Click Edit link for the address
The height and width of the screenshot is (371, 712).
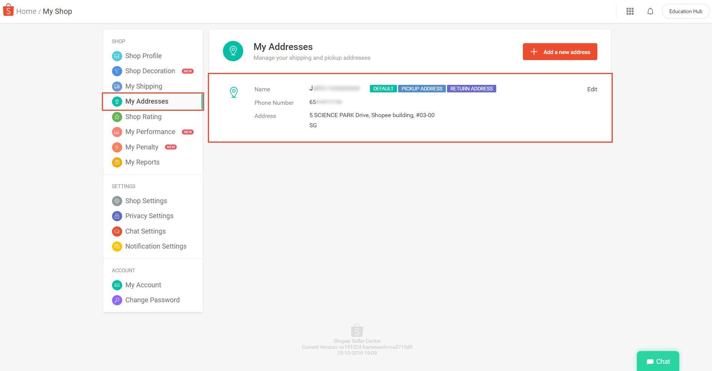click(592, 89)
